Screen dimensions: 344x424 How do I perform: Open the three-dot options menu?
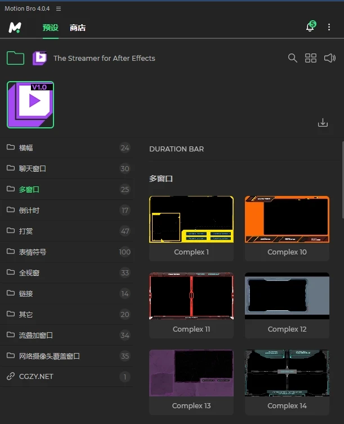[x=329, y=27]
